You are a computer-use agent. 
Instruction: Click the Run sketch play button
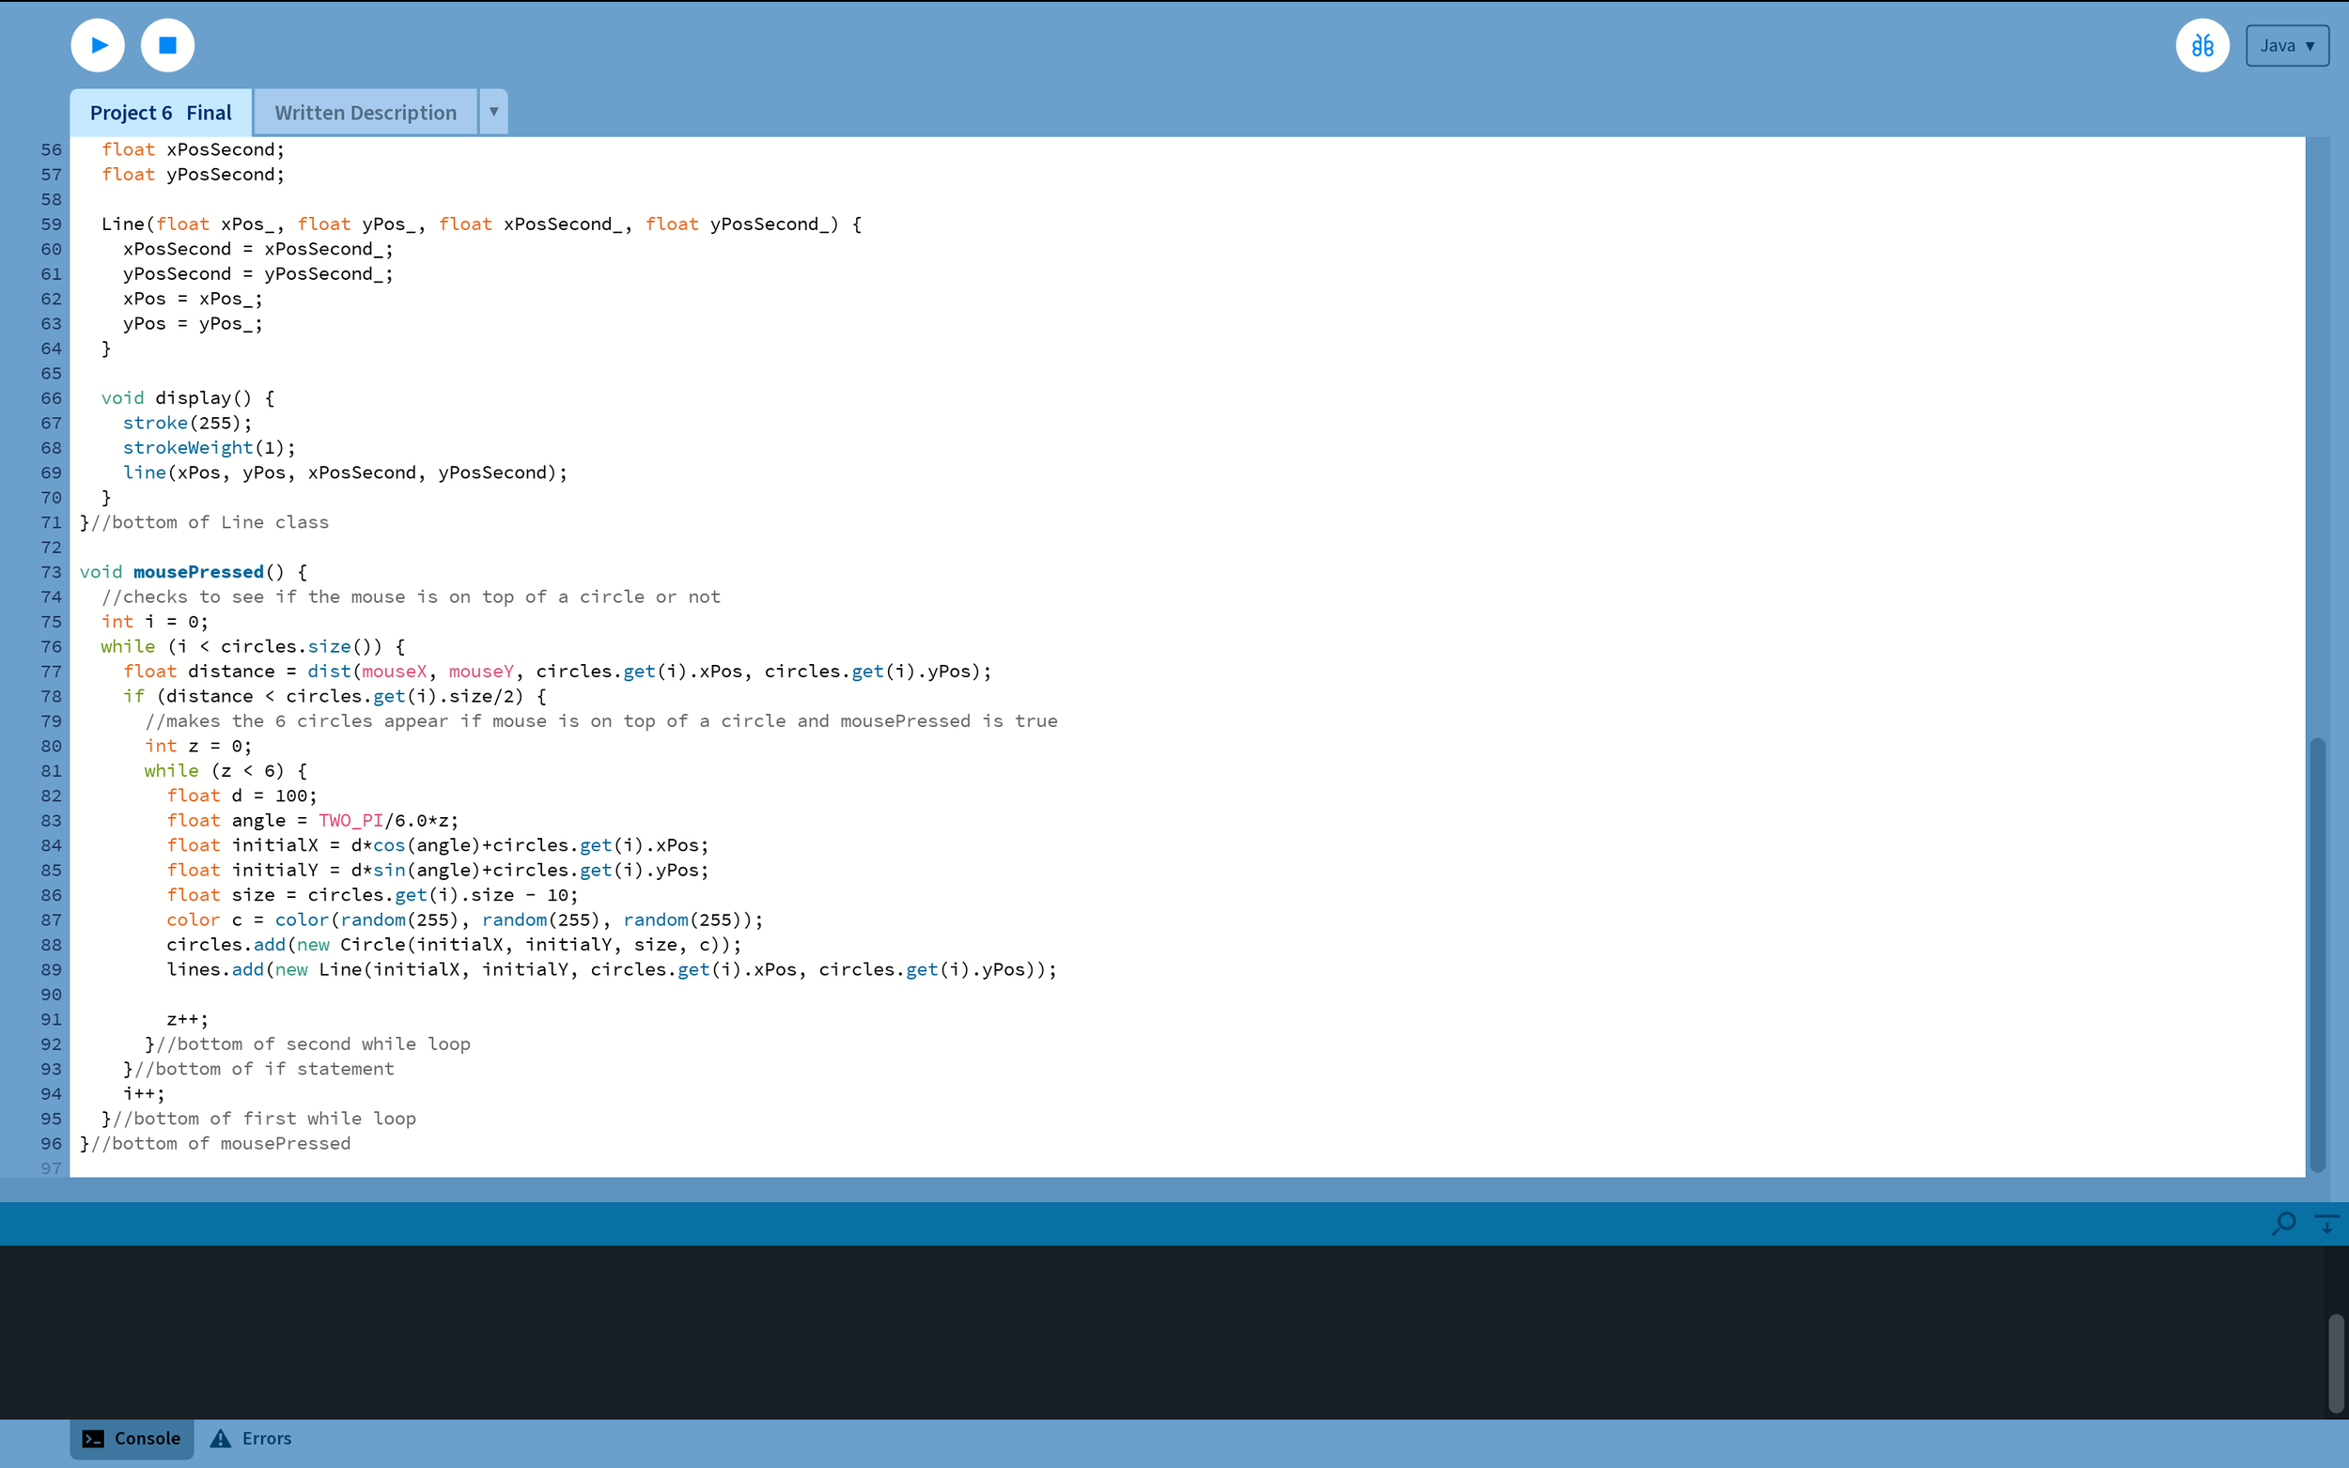98,46
